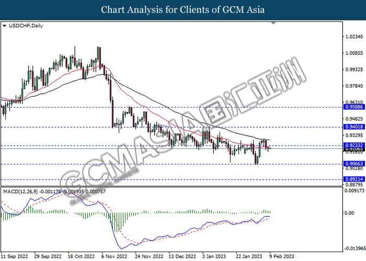
Task: Click the 24 Nov 2022 date label
Action: pos(149,256)
